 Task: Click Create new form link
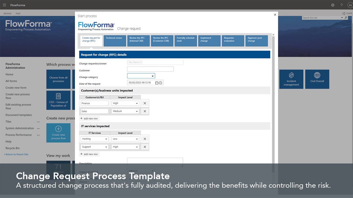pyautogui.click(x=16, y=88)
